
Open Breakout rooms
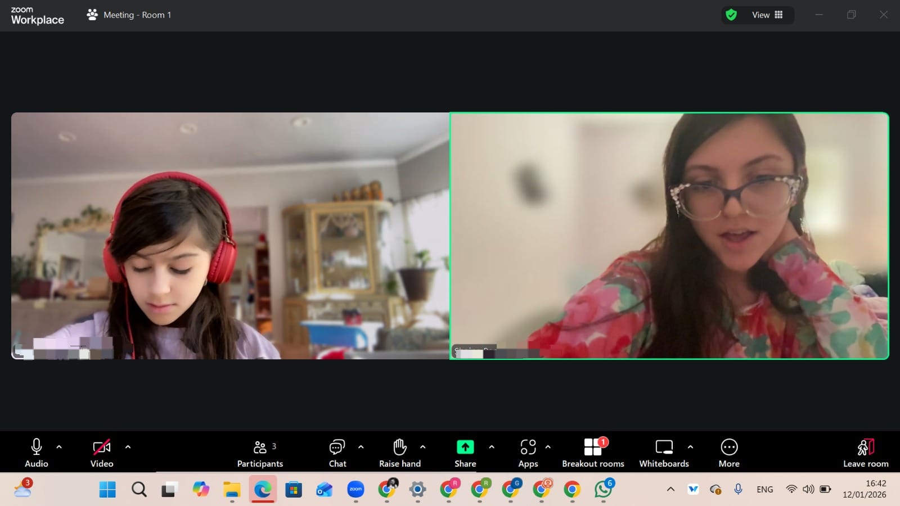[593, 453]
